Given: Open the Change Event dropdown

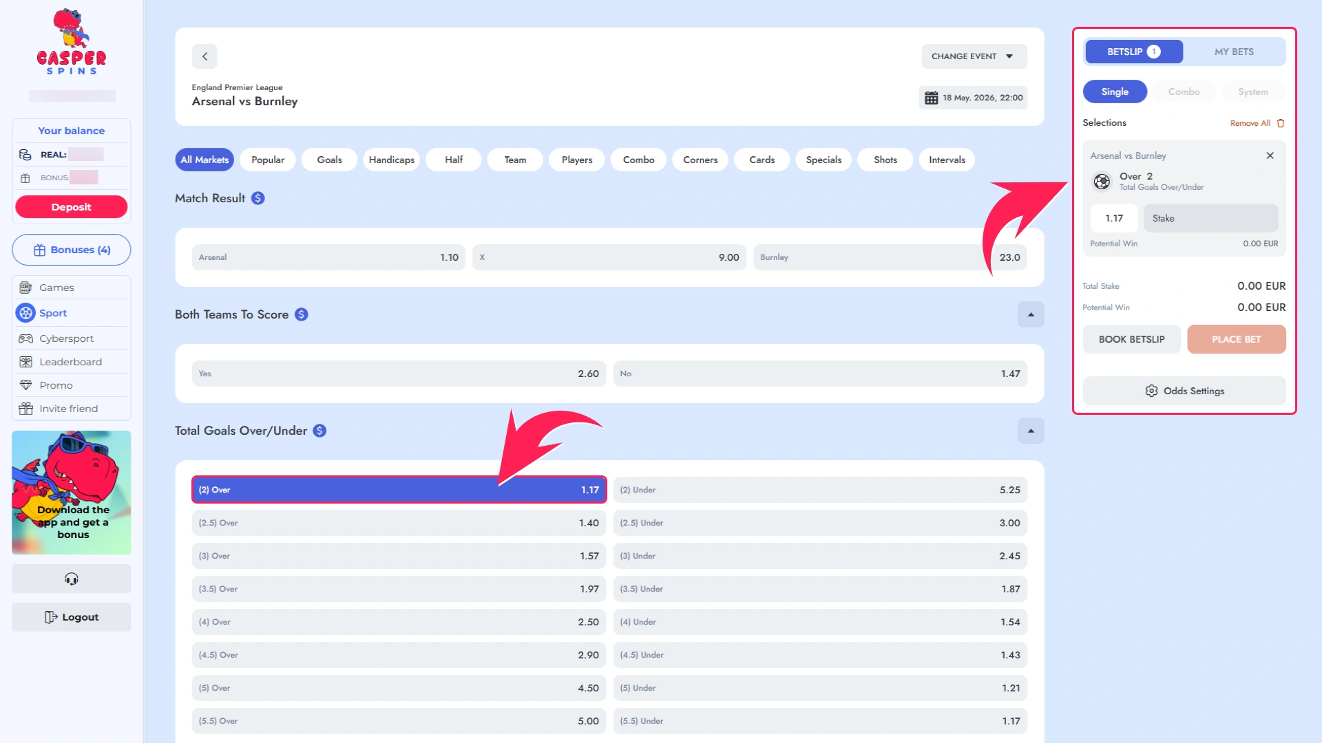Looking at the screenshot, I should 974,56.
